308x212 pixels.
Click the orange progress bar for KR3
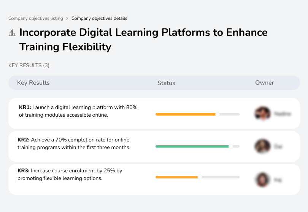177,177
